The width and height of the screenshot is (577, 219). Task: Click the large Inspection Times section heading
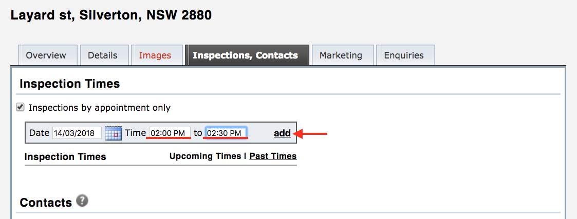coord(69,84)
